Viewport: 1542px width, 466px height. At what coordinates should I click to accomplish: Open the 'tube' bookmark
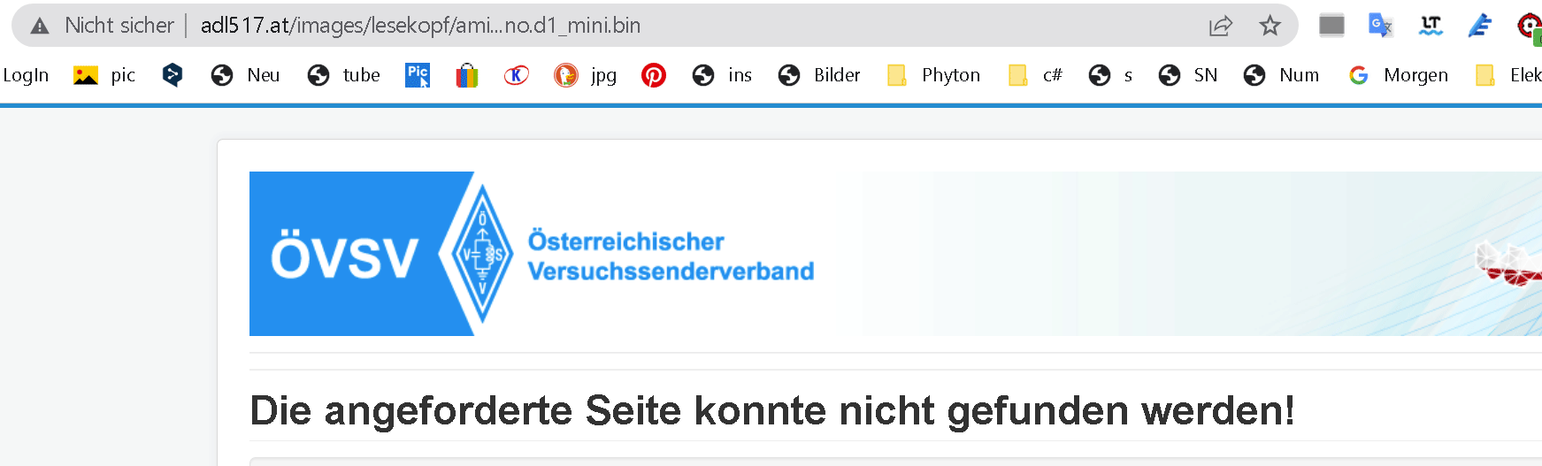click(x=344, y=75)
